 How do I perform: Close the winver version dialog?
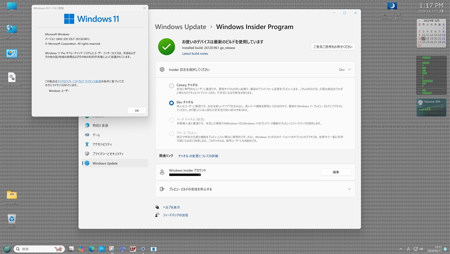pos(144,8)
